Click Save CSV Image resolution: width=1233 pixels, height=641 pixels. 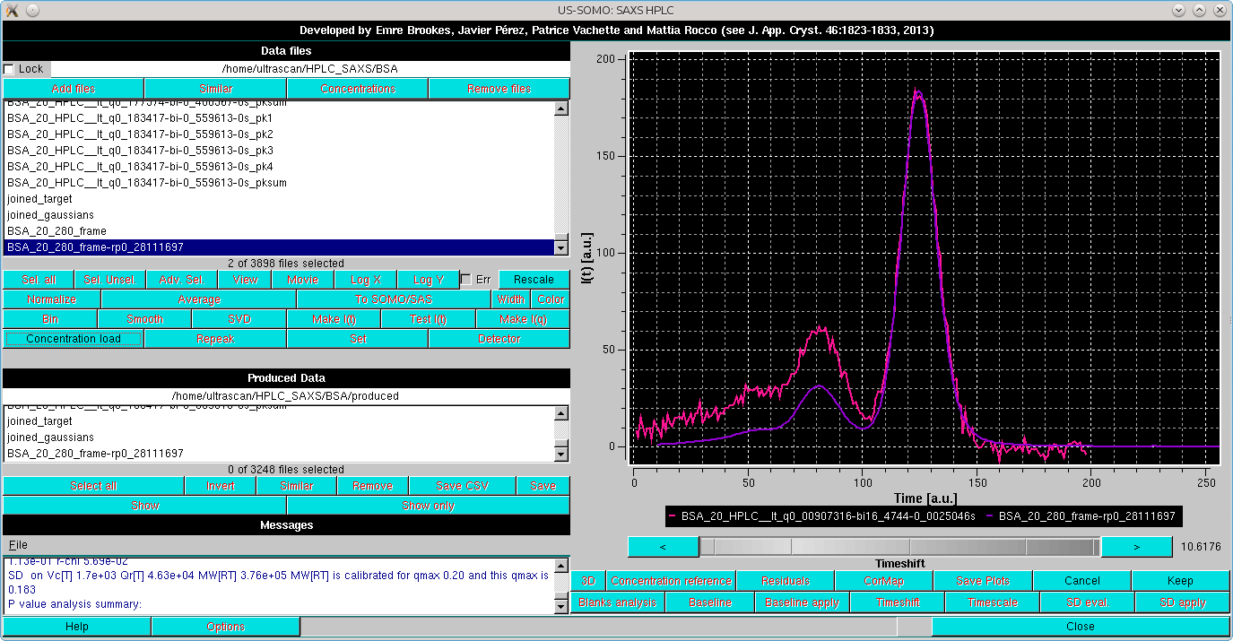pos(462,486)
